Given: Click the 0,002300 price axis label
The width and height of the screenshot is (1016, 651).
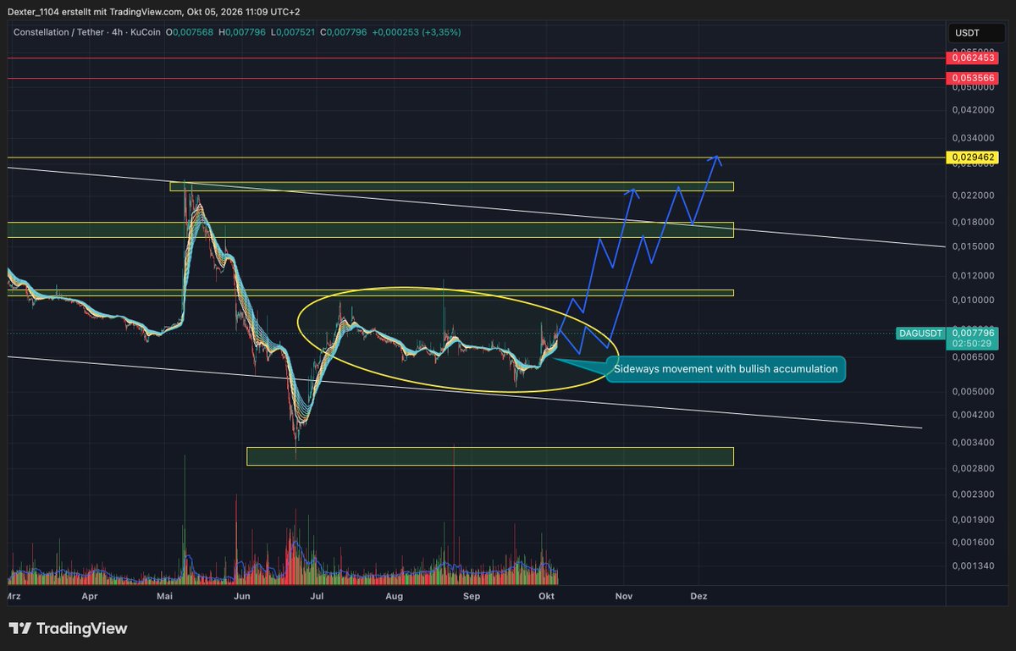Looking at the screenshot, I should (972, 494).
